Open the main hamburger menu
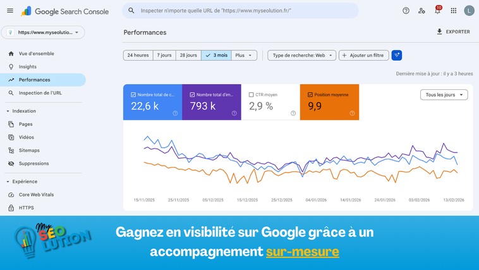 10,11
